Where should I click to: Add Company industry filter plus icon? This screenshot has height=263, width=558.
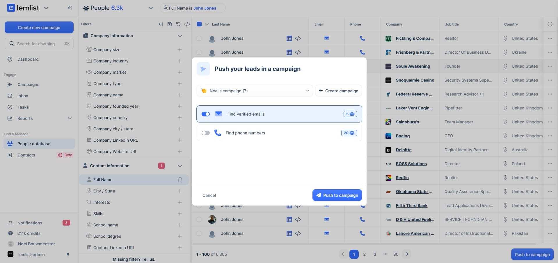coord(180,61)
